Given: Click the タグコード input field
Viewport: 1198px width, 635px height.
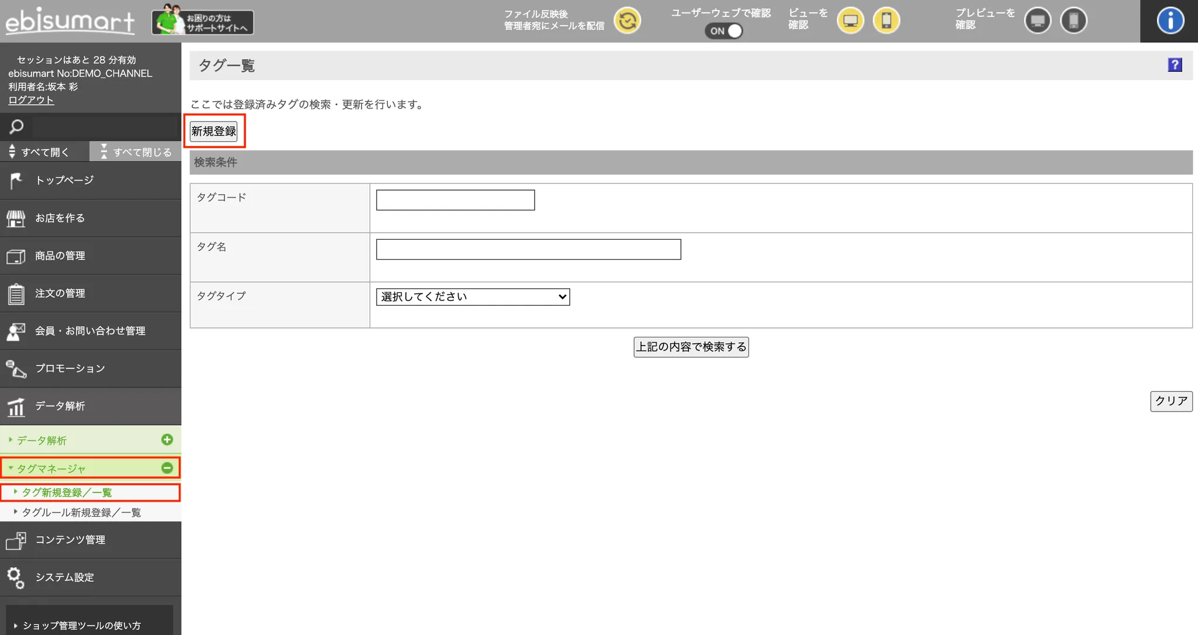Looking at the screenshot, I should click(455, 200).
